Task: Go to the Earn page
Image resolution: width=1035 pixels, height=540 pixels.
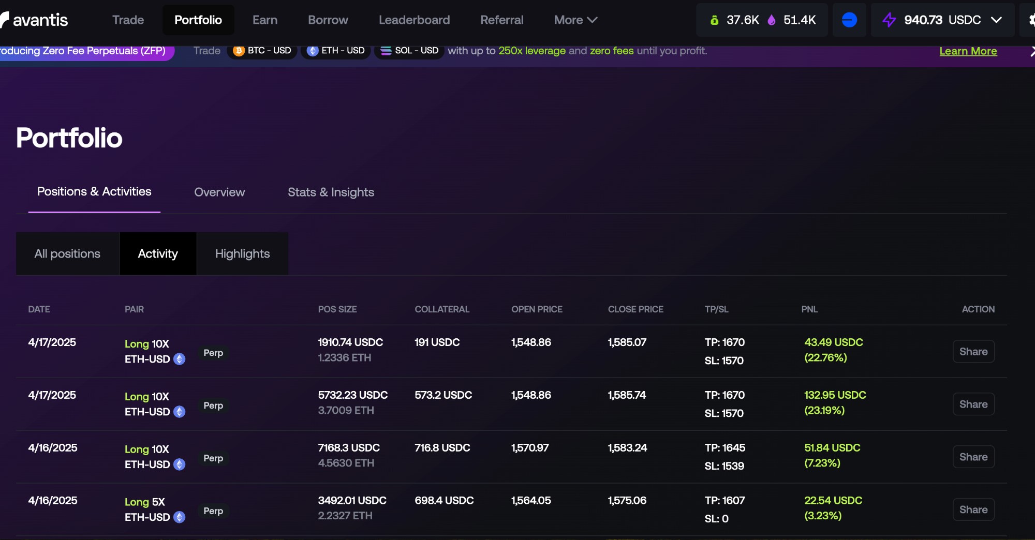Action: click(265, 20)
